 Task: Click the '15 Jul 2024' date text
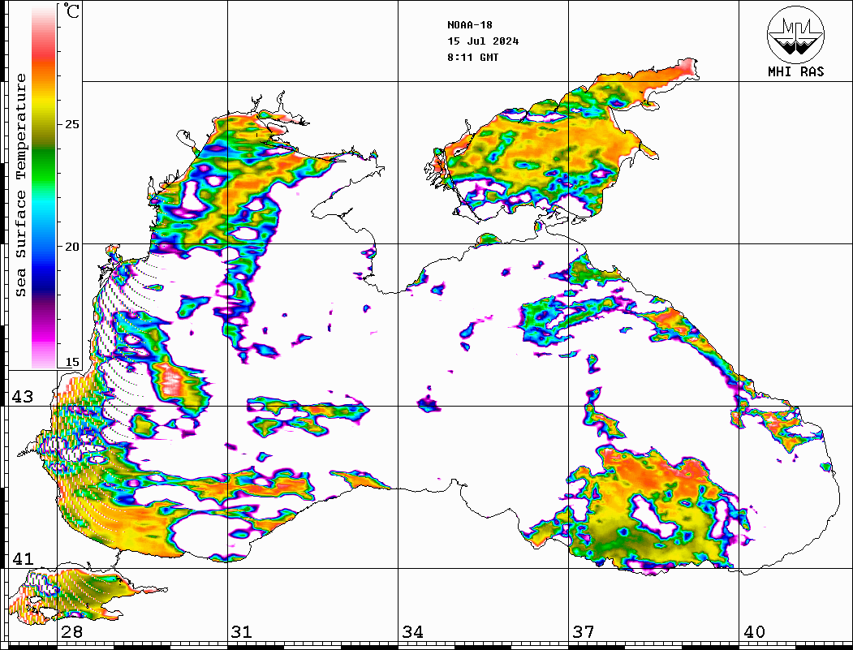(x=483, y=41)
